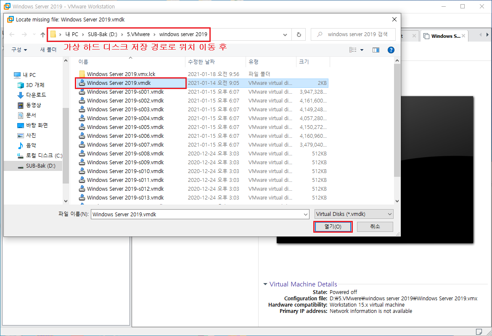Screen dimensions: 492x336
Task: Click the 파일 이름 filename input field
Action: 197,214
